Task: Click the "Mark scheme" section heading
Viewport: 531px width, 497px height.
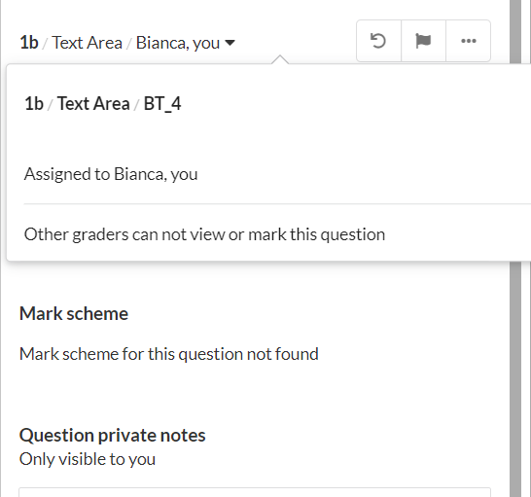Action: [74, 313]
